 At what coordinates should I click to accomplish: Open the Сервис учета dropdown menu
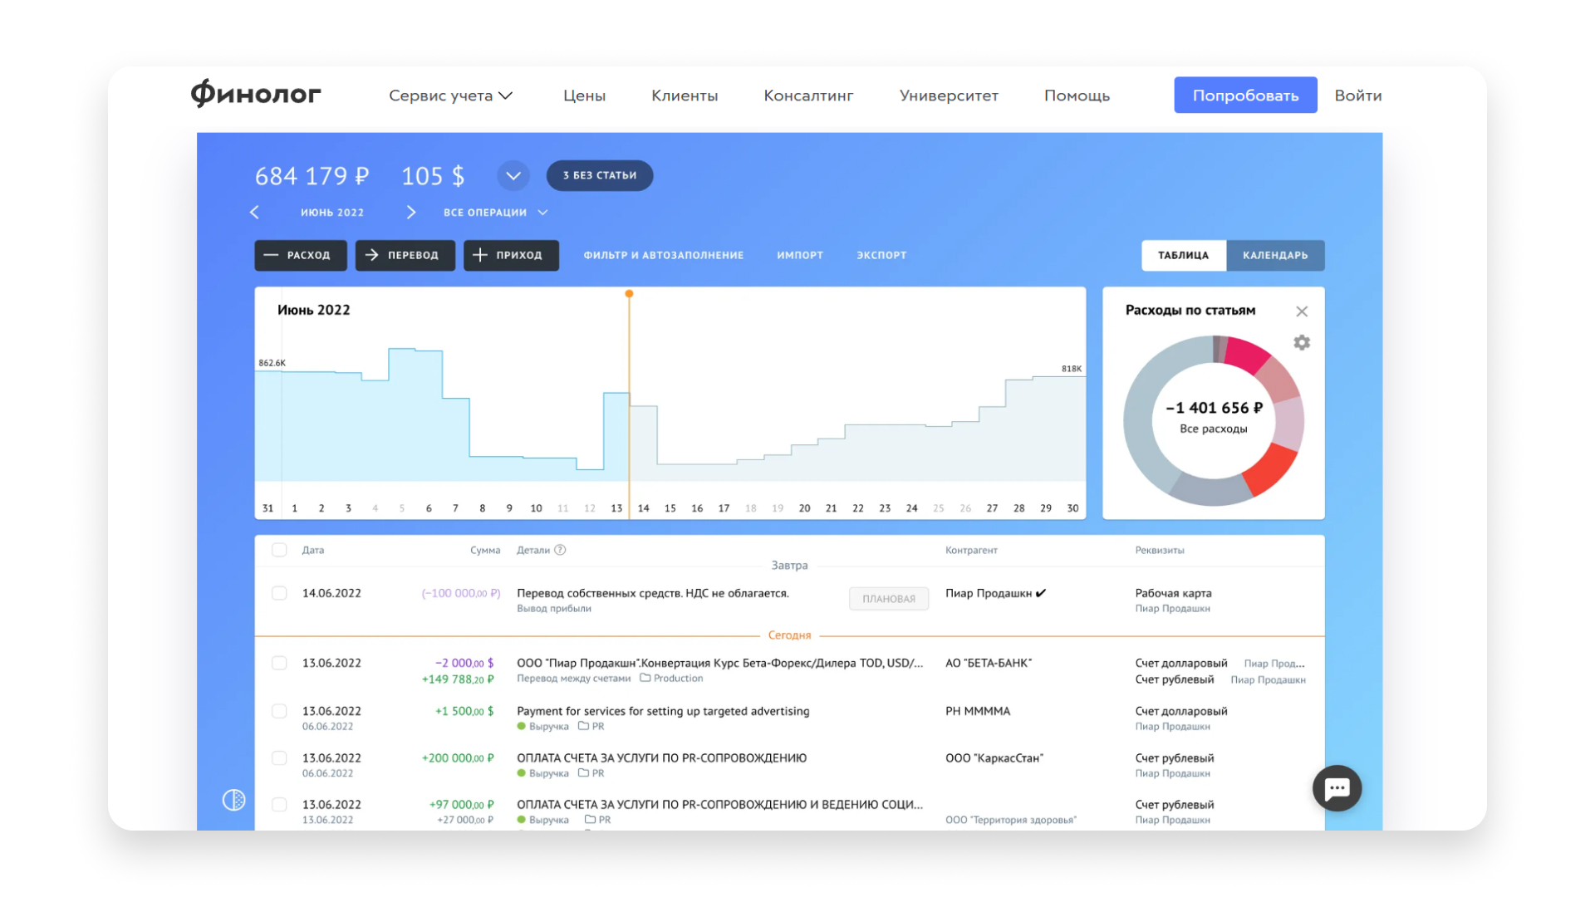(450, 96)
